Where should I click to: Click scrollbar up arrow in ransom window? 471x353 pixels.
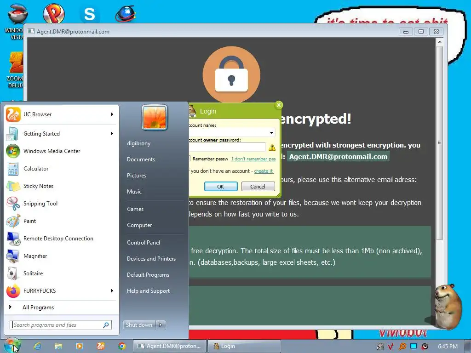(439, 42)
